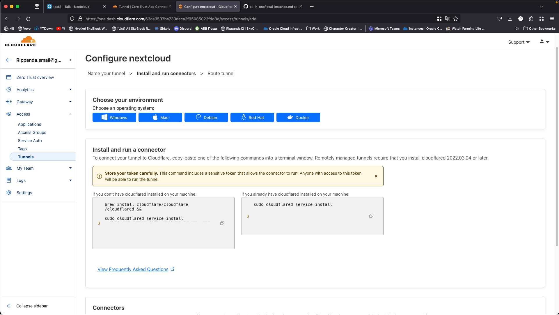Click the shield tracking protection icon

(72, 19)
